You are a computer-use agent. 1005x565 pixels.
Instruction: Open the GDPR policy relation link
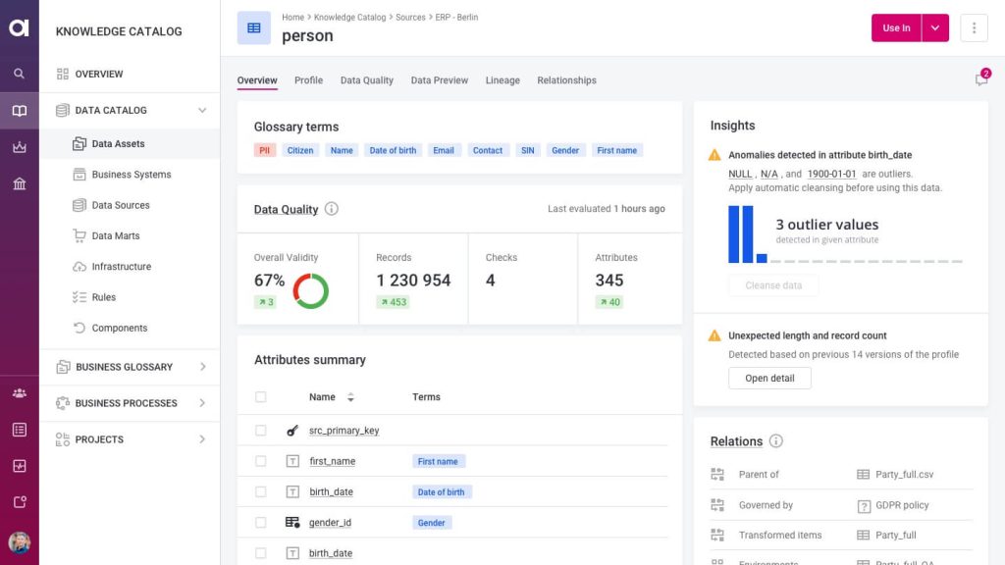tap(902, 505)
